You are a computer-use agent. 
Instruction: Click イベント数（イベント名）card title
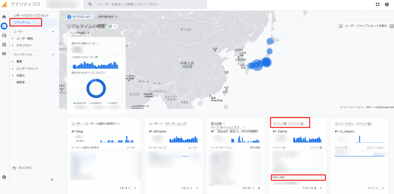(x=289, y=124)
